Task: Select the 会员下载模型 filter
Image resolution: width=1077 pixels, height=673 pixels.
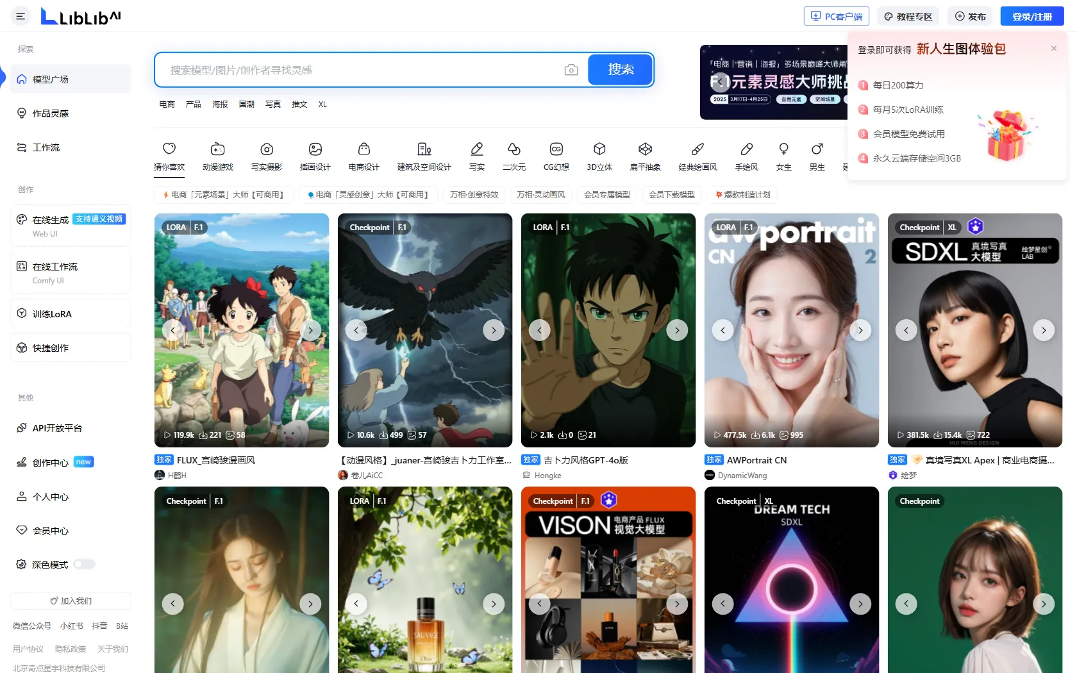Action: [671, 194]
